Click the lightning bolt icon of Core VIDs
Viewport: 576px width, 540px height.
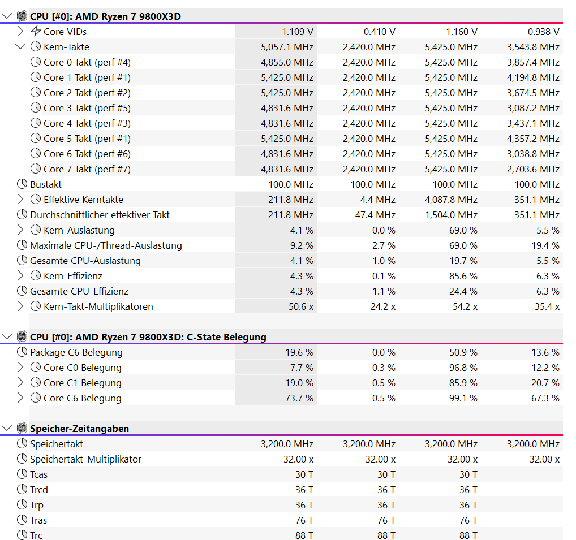[36, 31]
